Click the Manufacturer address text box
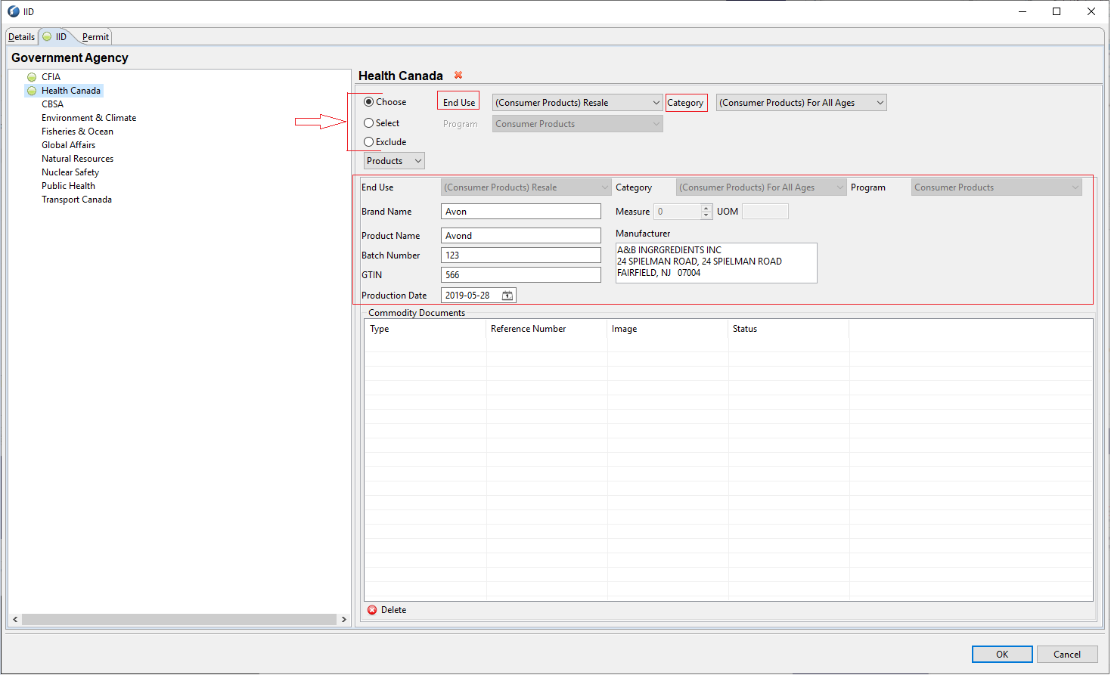Viewport: 1111px width, 675px height. (716, 263)
